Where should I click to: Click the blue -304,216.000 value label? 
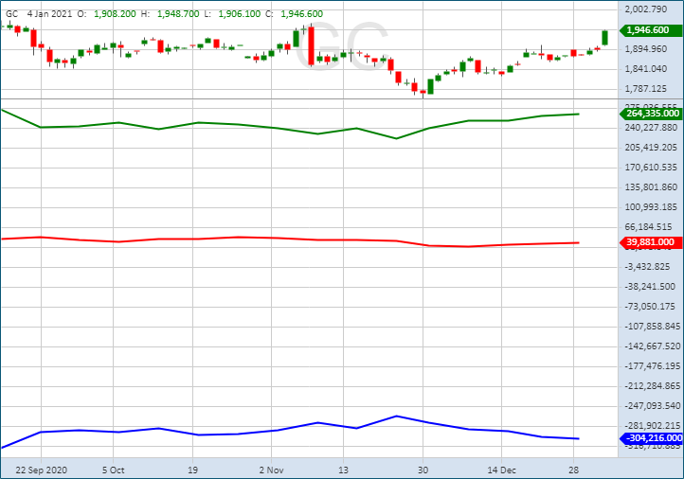tap(651, 438)
